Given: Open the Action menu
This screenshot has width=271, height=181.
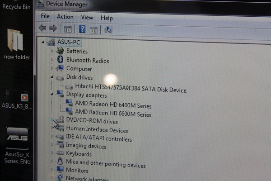Looking at the screenshot, I should pyautogui.click(x=65, y=17).
